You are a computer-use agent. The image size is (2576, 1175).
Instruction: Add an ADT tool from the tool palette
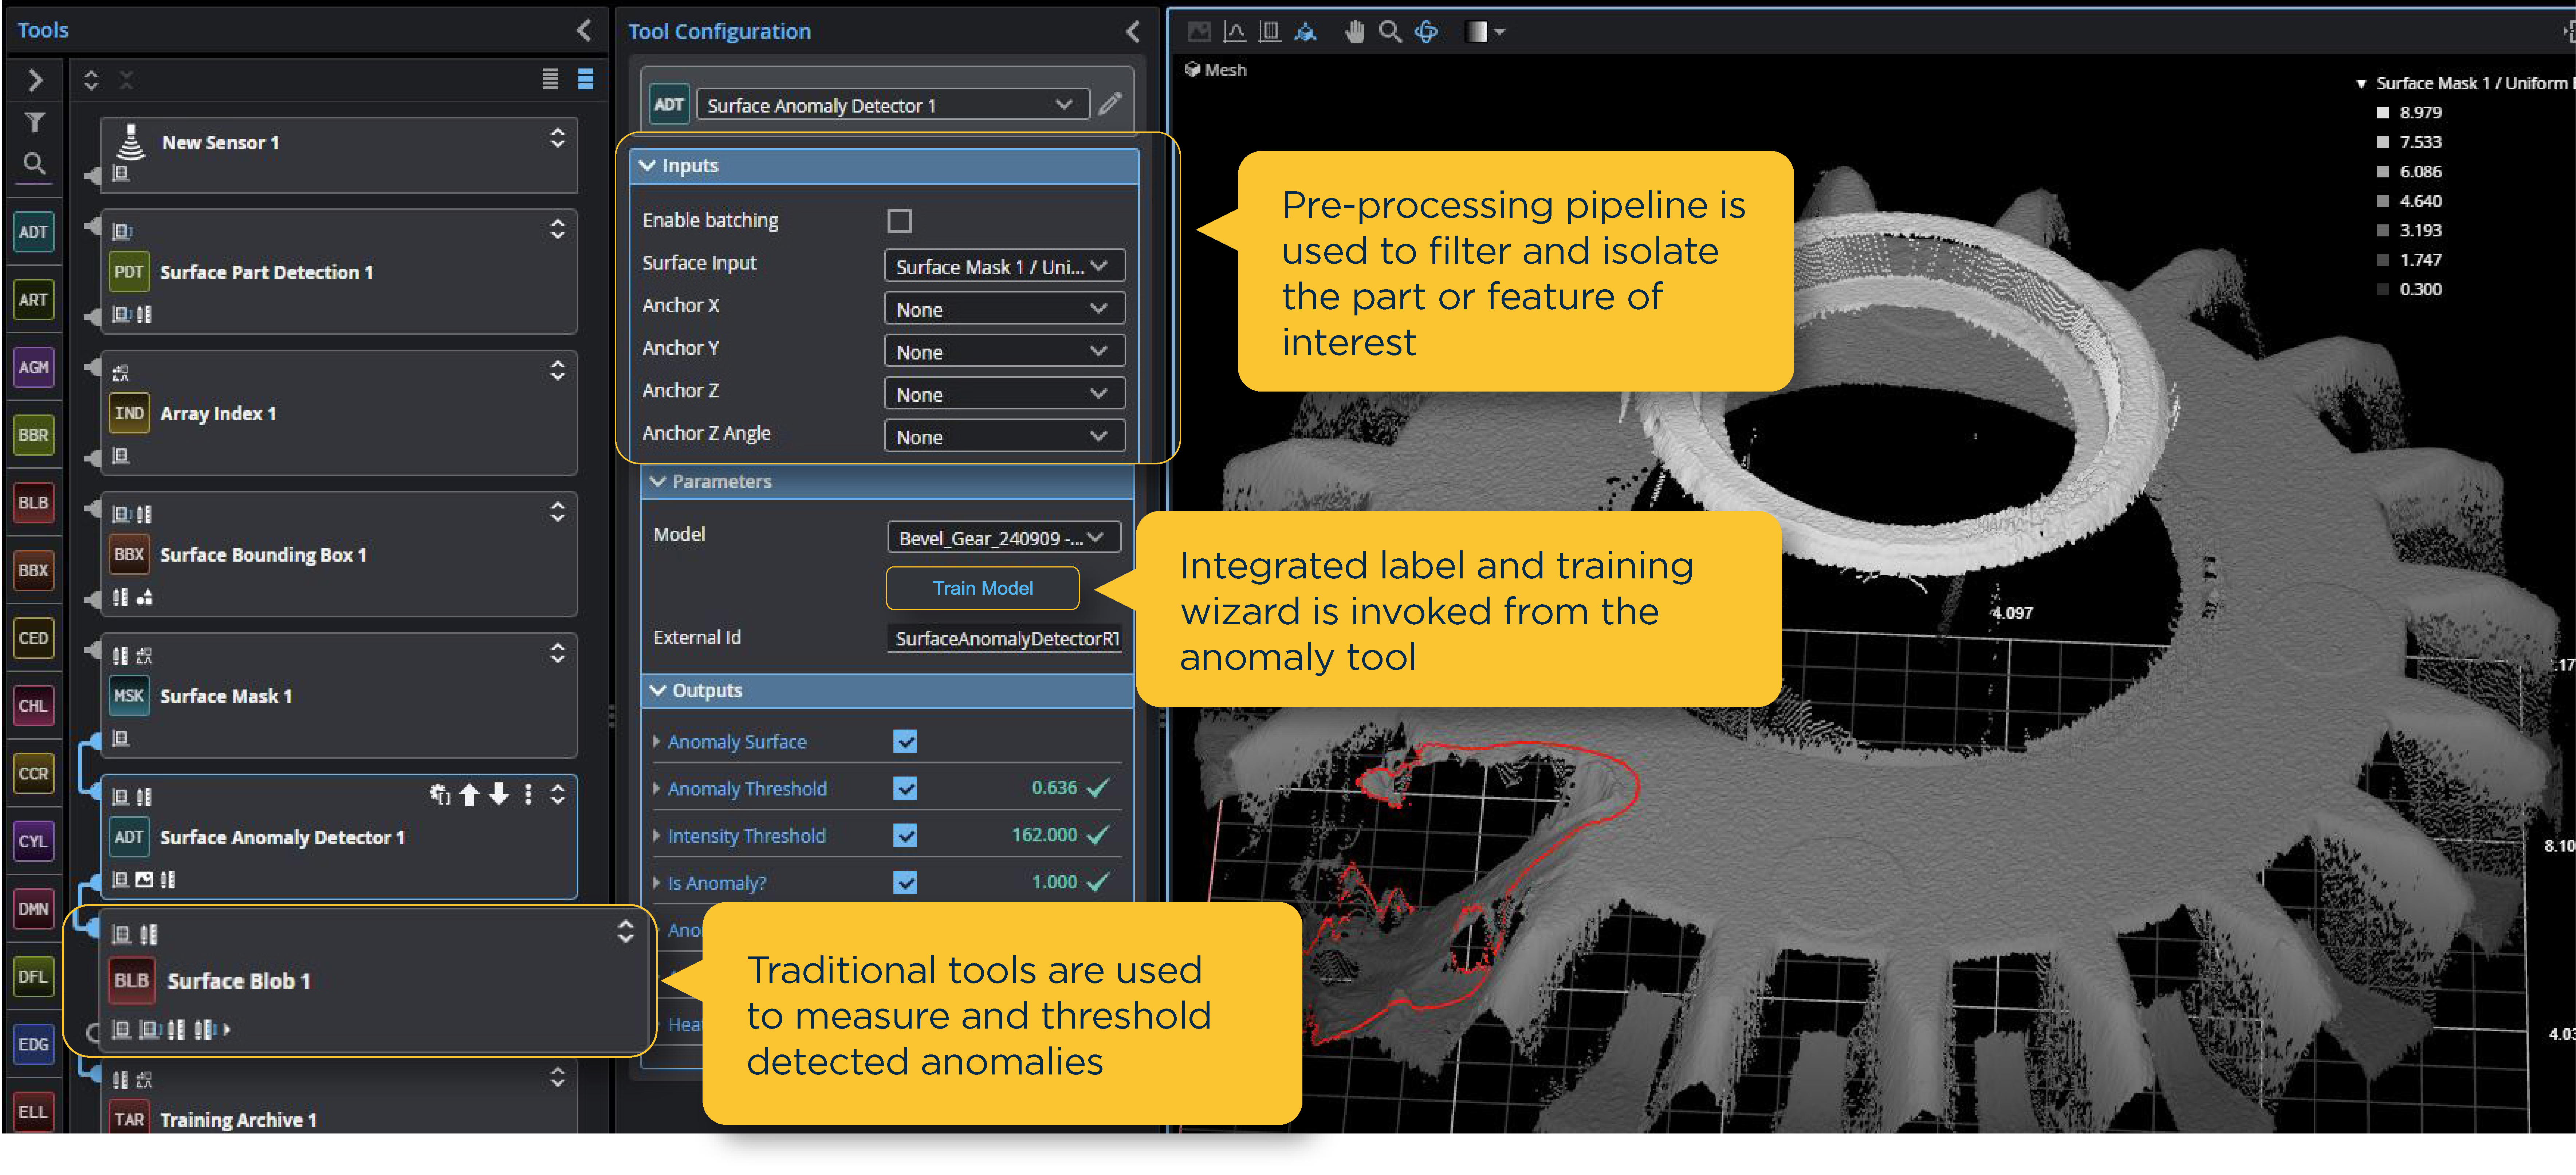point(33,232)
